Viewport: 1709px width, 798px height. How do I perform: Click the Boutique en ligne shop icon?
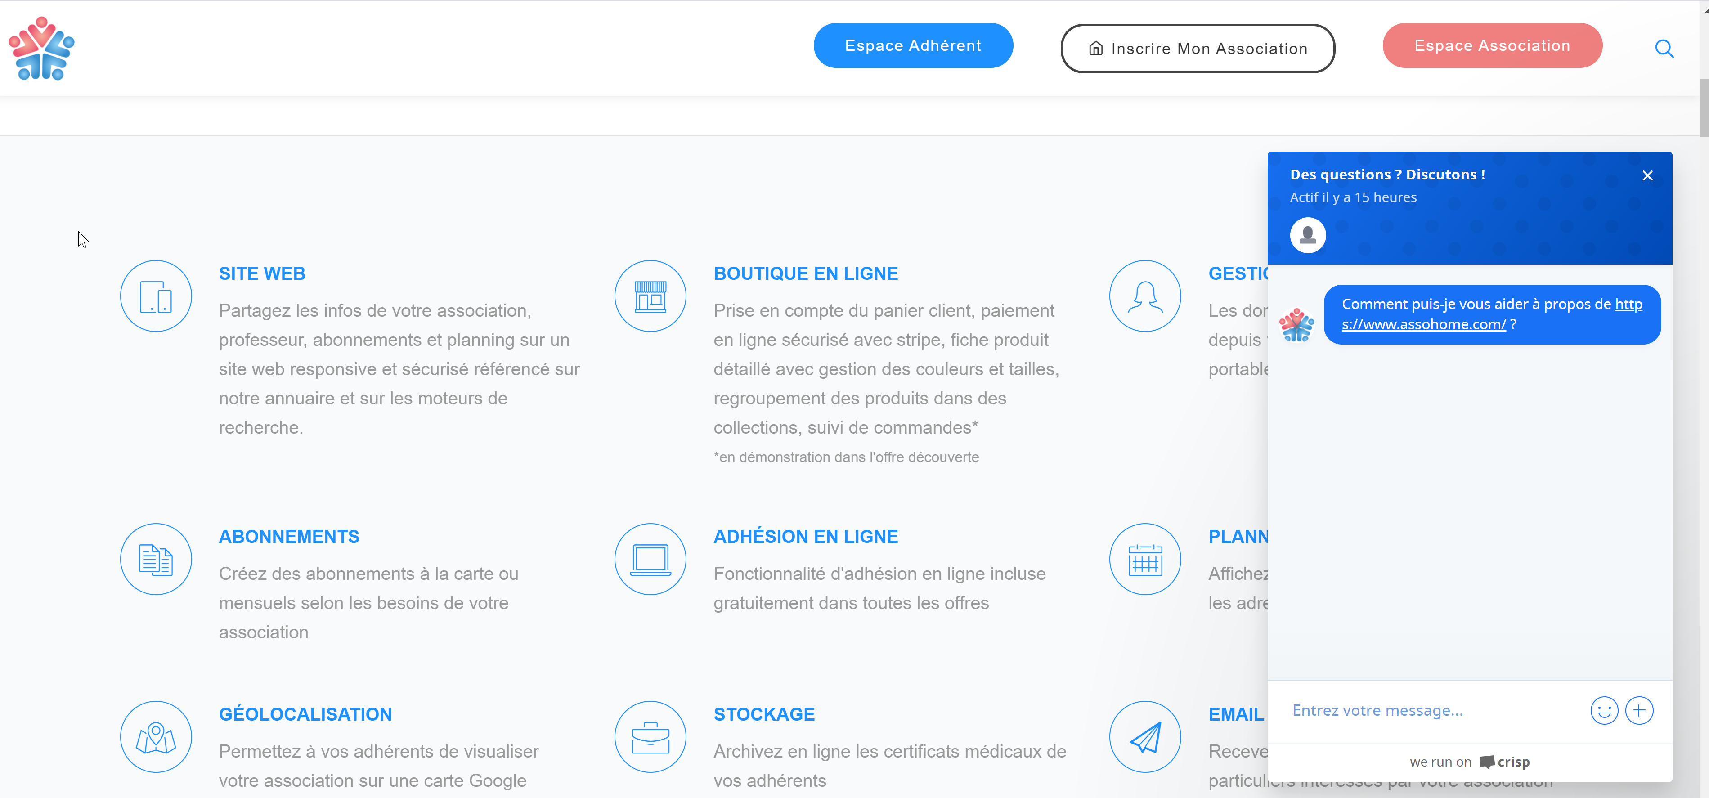click(650, 296)
